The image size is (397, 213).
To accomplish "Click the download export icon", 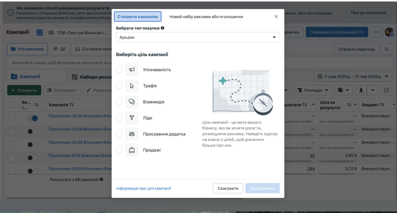I will pyautogui.click(x=361, y=90).
